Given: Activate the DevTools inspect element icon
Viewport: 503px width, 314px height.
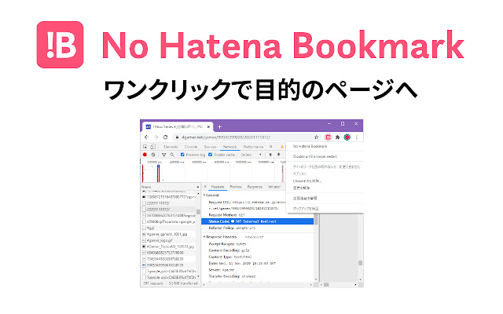Looking at the screenshot, I should pos(145,147).
